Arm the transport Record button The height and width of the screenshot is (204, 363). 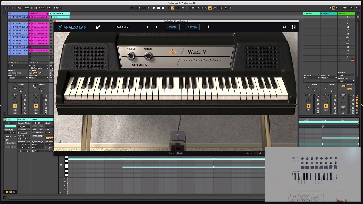(x=163, y=8)
